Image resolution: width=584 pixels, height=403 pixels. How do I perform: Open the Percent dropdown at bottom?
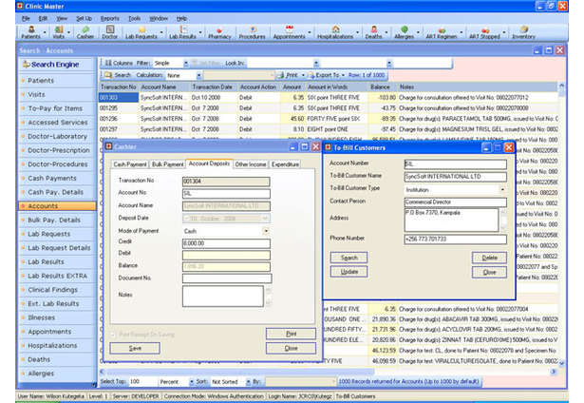pyautogui.click(x=192, y=382)
